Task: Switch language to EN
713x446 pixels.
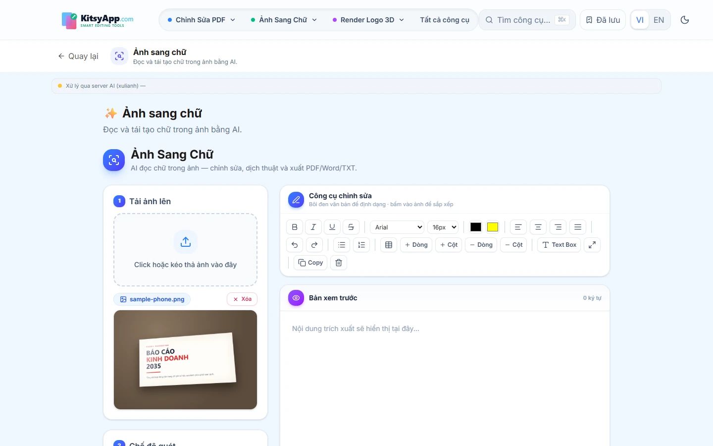Action: 659,20
